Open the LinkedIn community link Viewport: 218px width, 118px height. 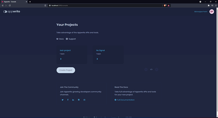(73, 100)
